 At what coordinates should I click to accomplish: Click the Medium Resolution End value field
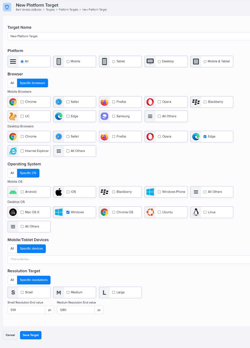coord(76,310)
